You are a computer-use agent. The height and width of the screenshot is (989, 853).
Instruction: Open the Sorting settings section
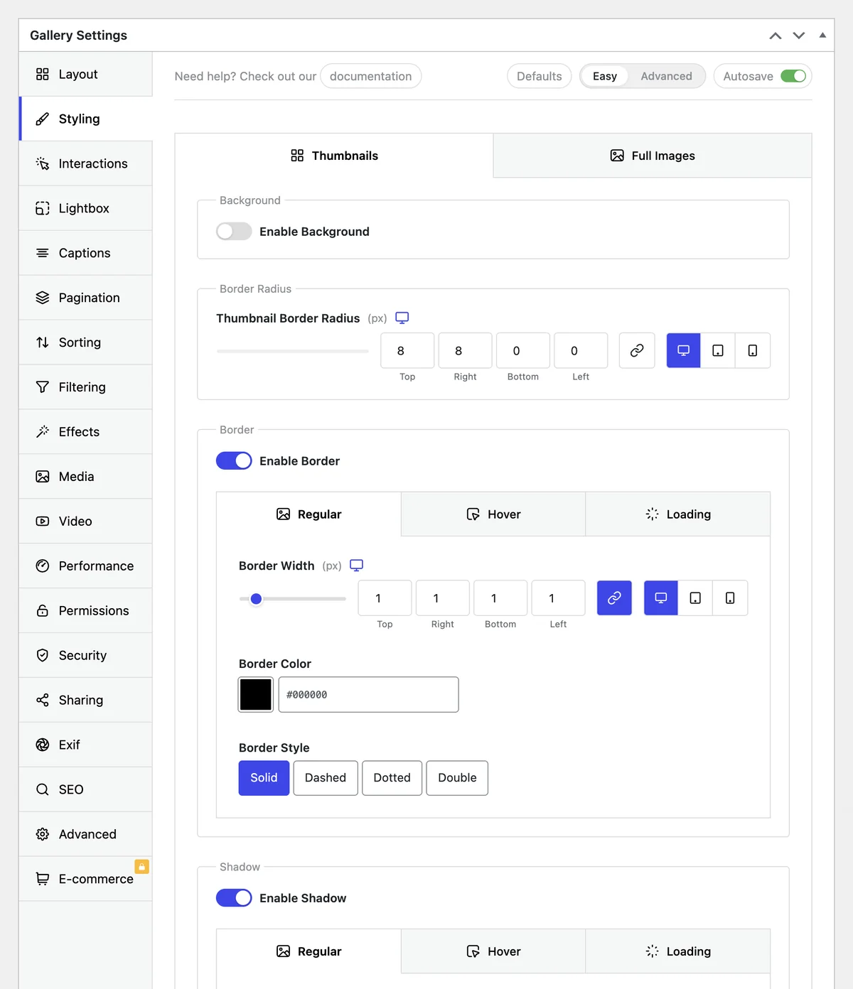click(x=85, y=342)
